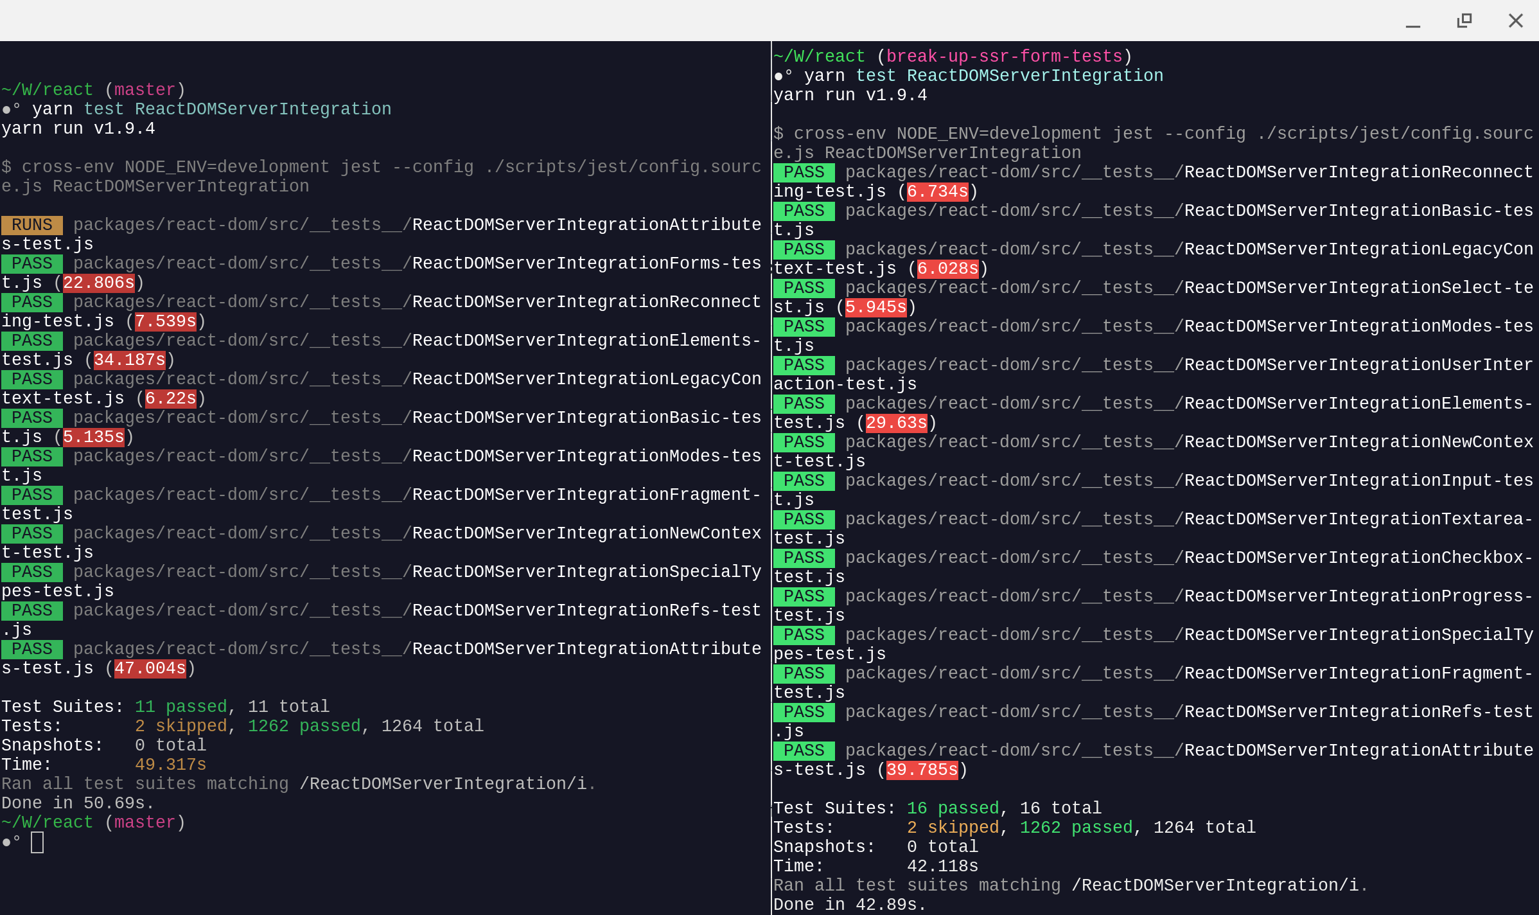The height and width of the screenshot is (915, 1539).
Task: Select the break-up-ssr-form-tests branch label
Action: (1005, 56)
